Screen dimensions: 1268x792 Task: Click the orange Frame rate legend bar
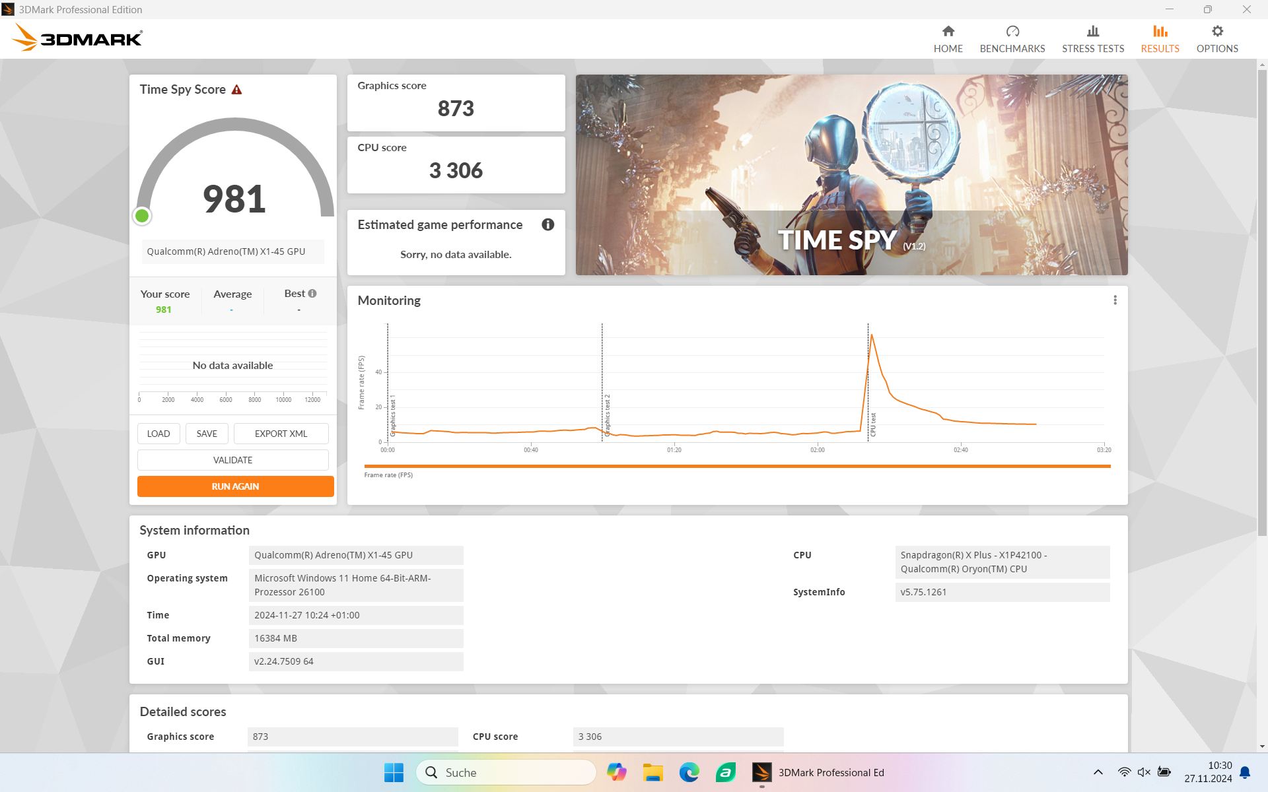click(x=736, y=466)
